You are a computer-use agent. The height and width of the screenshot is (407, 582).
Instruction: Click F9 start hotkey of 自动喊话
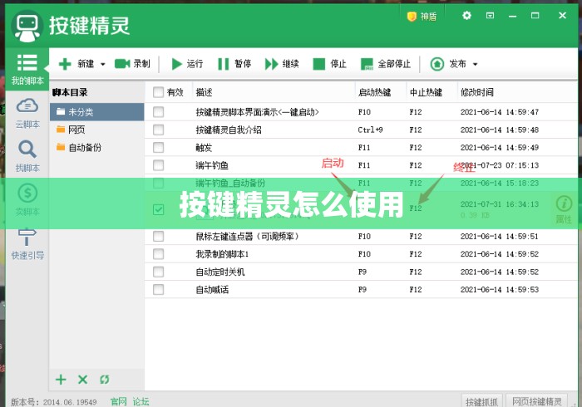[x=363, y=290]
